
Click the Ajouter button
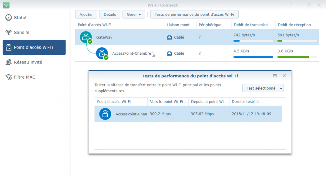coord(86,14)
